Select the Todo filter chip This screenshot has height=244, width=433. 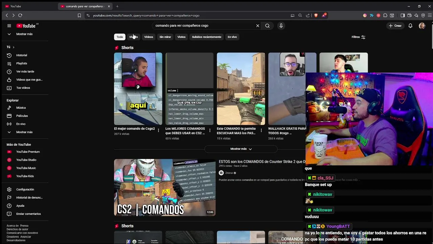[120, 37]
